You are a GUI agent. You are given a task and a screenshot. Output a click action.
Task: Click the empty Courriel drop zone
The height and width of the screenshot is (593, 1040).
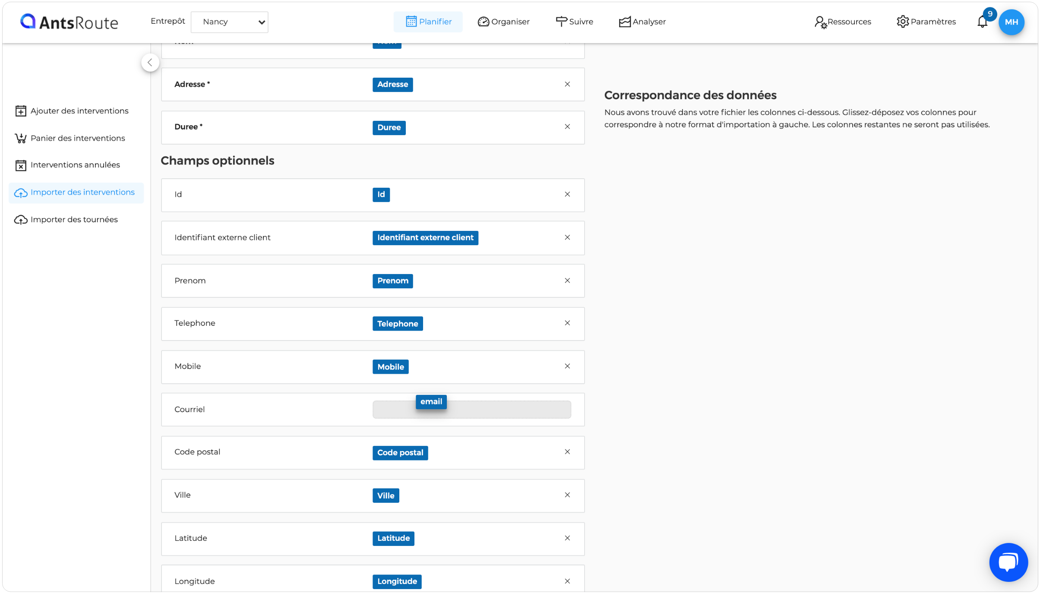[471, 410]
